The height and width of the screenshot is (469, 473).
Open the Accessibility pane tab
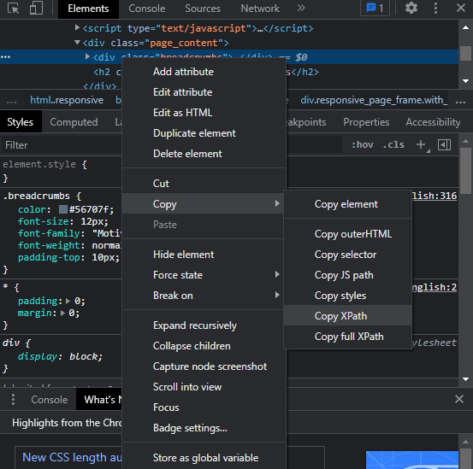click(433, 122)
